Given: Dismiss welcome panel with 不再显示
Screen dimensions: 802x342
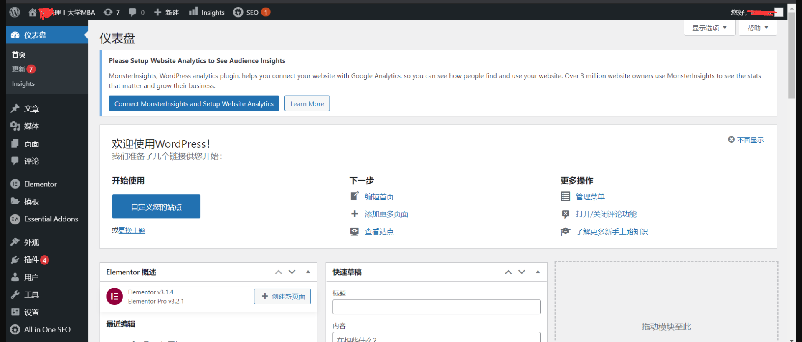Looking at the screenshot, I should pyautogui.click(x=746, y=140).
